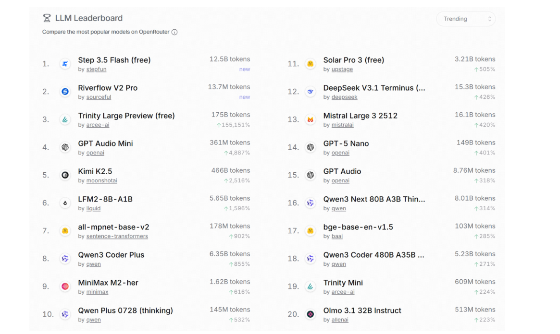Click the Riverflow V2 Pro sourceful icon
This screenshot has width=560, height=334.
coord(65,92)
